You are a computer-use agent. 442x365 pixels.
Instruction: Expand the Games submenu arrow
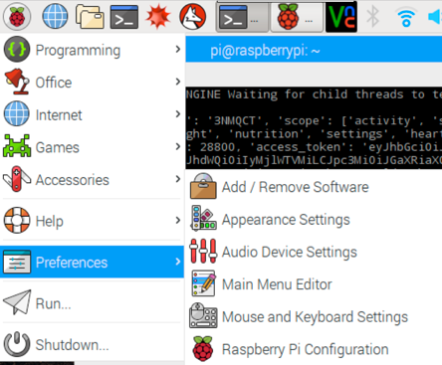[178, 146]
